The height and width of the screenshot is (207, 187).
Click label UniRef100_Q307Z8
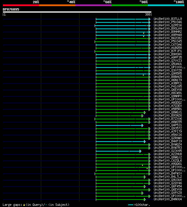168,70
